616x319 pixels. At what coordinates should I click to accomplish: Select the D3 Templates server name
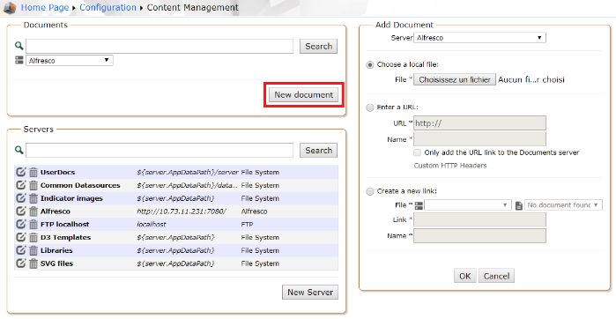65,237
